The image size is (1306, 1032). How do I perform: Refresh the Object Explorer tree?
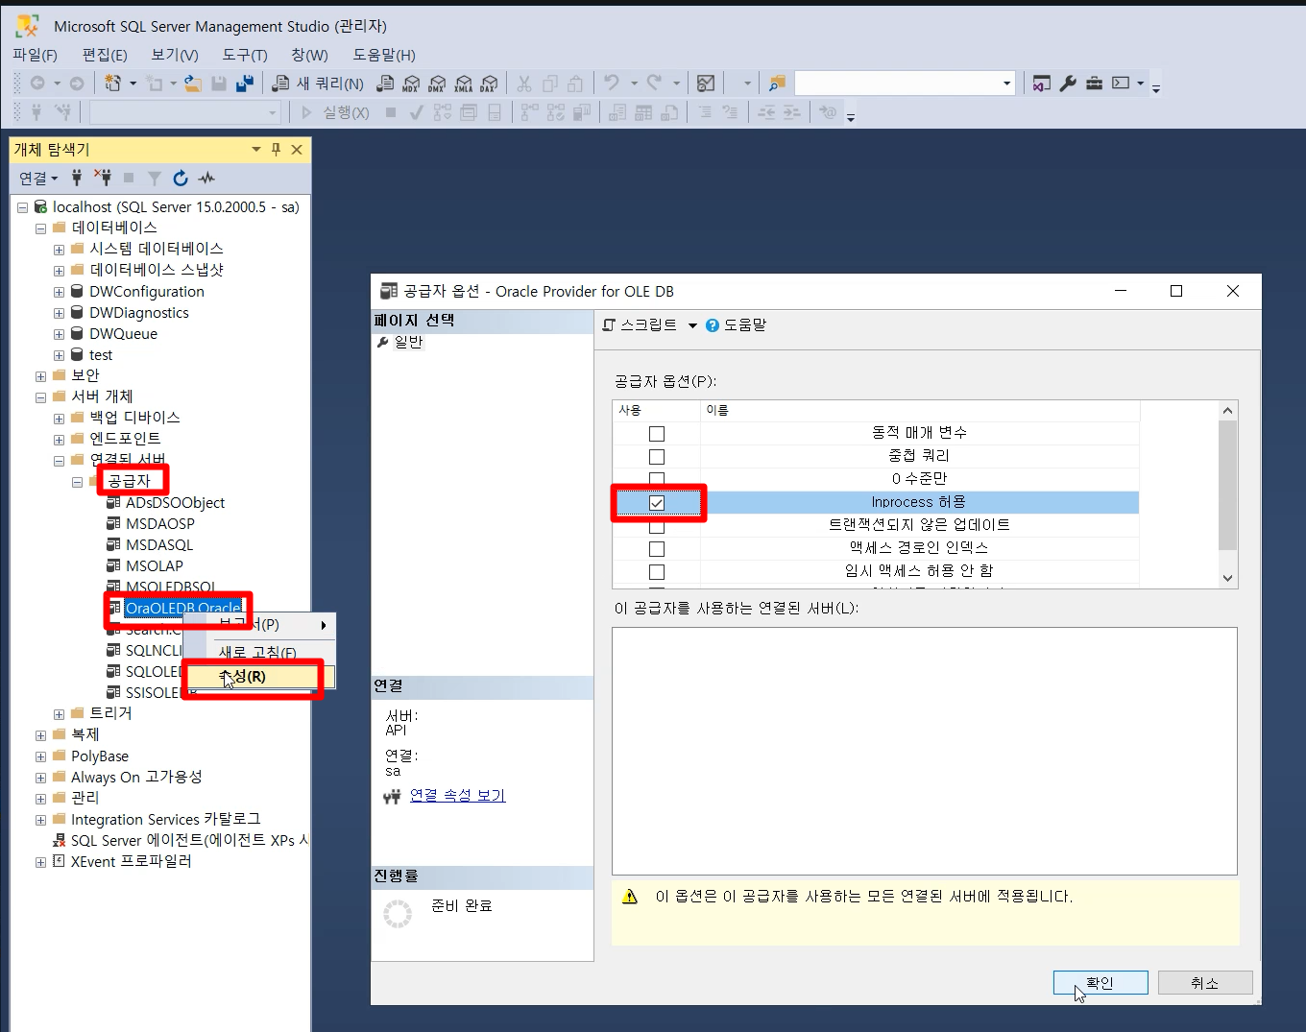point(180,178)
